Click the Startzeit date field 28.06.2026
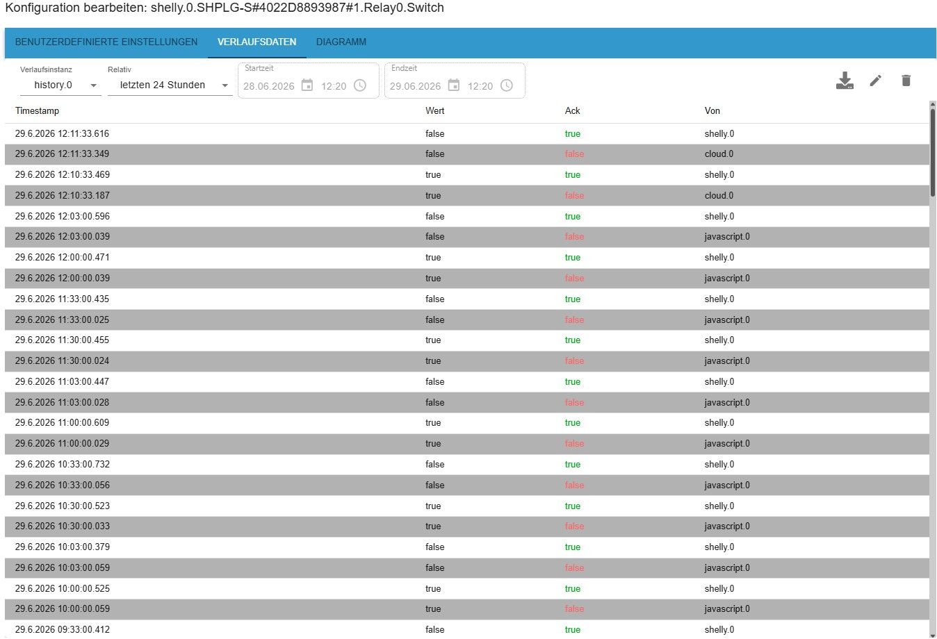 pyautogui.click(x=269, y=86)
